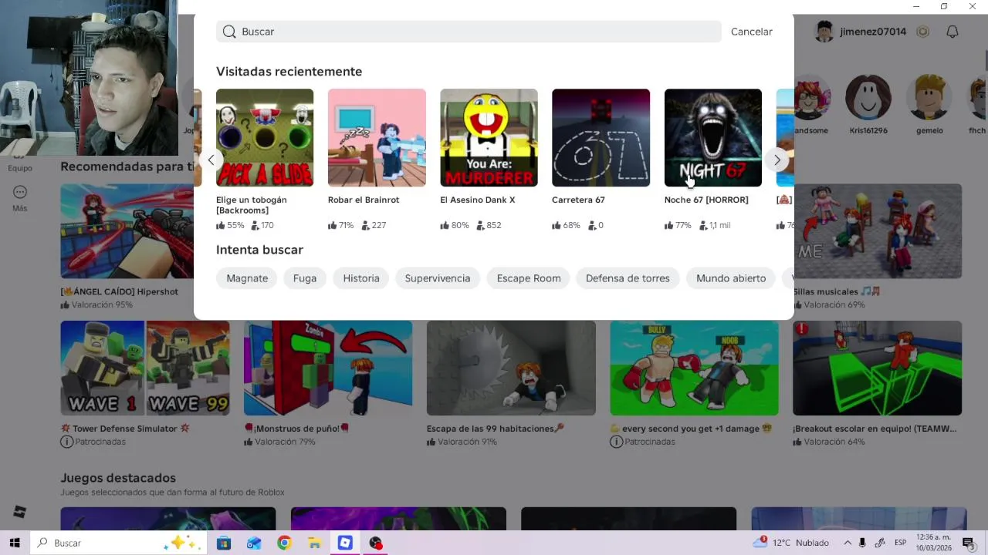The width and height of the screenshot is (988, 555).
Task: Click the Windows taskbar Buscar box
Action: click(118, 543)
